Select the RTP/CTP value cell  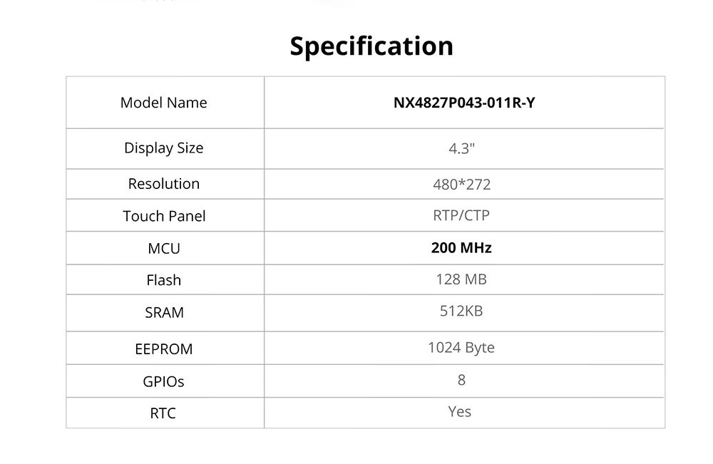coord(461,215)
